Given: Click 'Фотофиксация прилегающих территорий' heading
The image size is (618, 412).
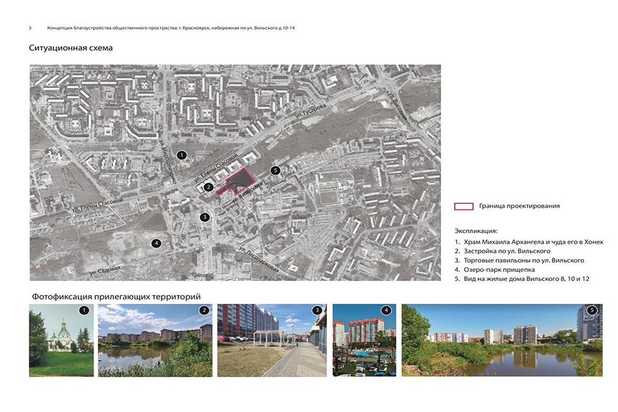Looking at the screenshot, I should click(x=116, y=297).
